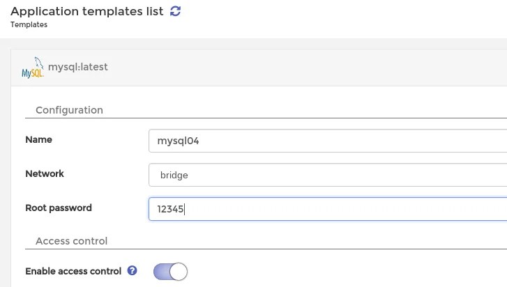Viewport: 507px width, 287px height.
Task: Click the Name field label
Action: pos(38,139)
